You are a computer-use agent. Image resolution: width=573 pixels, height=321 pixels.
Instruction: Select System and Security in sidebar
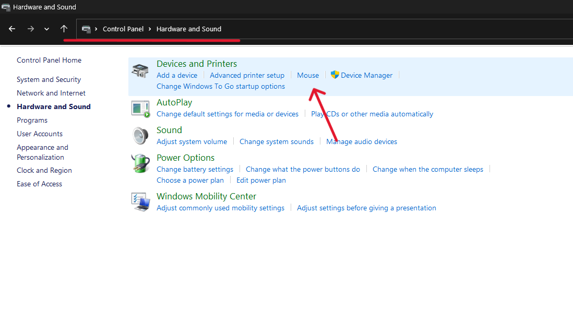tap(49, 79)
